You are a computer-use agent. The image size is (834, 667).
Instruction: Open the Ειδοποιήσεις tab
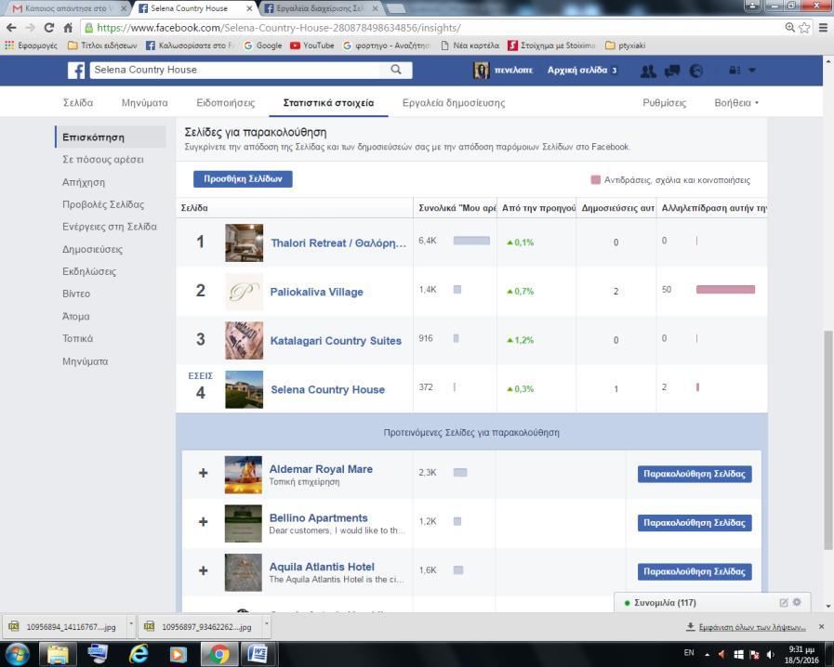point(226,102)
